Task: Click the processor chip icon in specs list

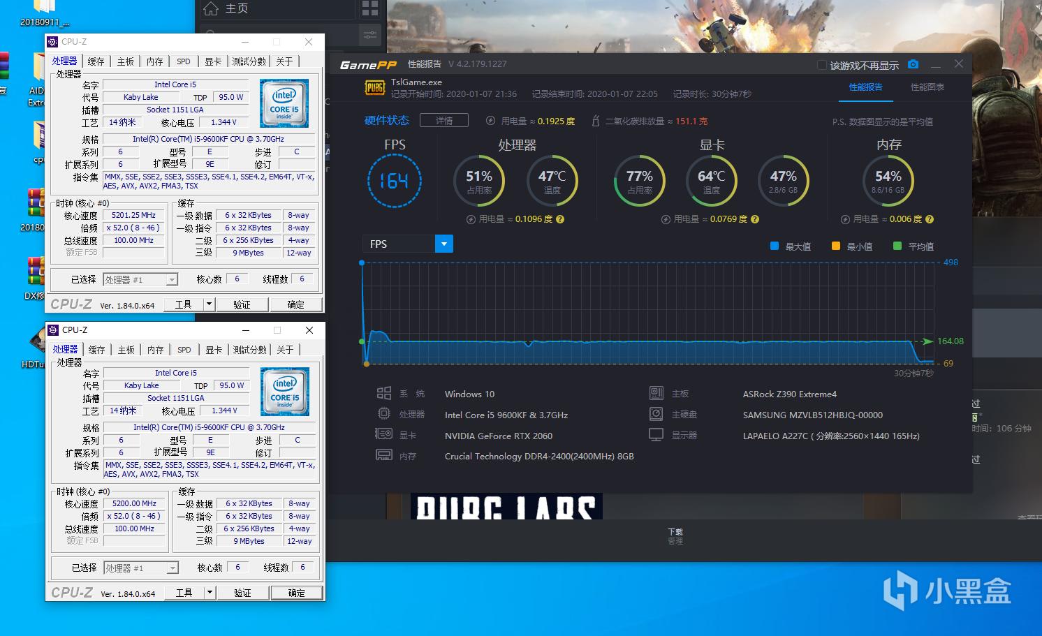Action: tap(384, 414)
